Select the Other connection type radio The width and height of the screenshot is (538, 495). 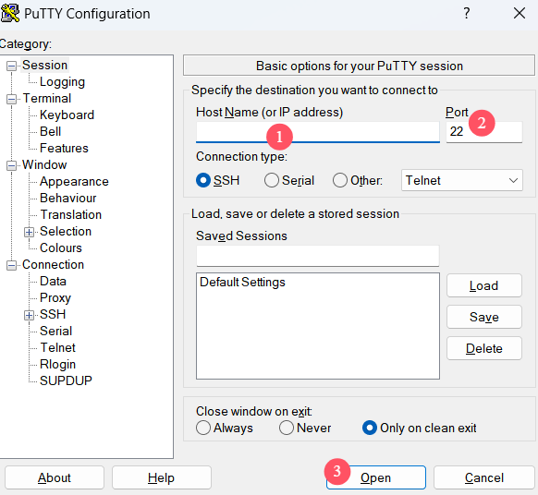point(339,180)
